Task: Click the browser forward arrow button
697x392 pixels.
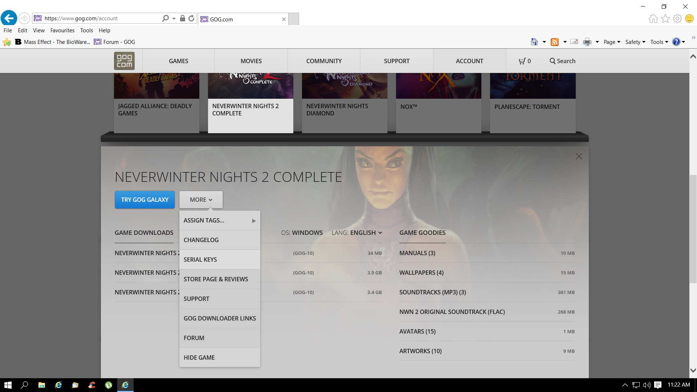Action: pyautogui.click(x=24, y=18)
